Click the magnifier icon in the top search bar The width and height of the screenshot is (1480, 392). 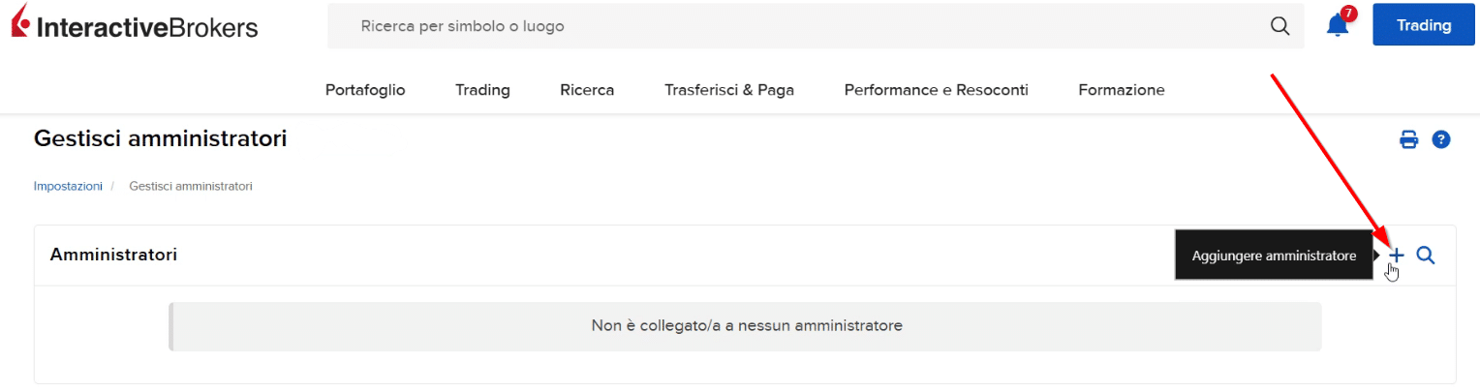point(1280,26)
